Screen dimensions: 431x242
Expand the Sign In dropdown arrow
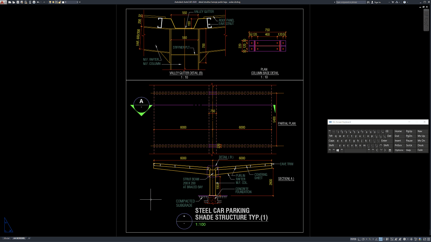tap(389, 2)
